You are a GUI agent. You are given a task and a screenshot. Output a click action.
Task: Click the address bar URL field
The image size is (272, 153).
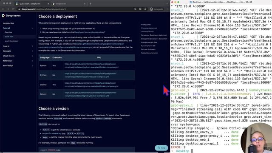coord(76,9)
